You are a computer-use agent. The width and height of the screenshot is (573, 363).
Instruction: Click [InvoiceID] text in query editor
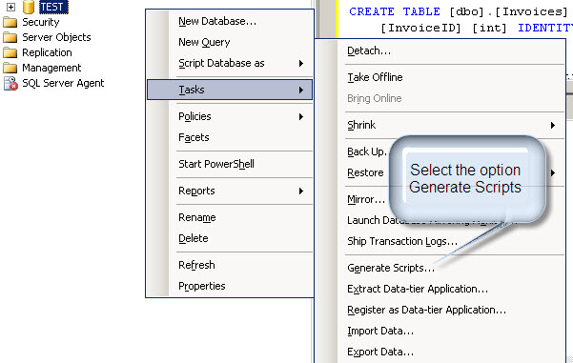point(420,29)
